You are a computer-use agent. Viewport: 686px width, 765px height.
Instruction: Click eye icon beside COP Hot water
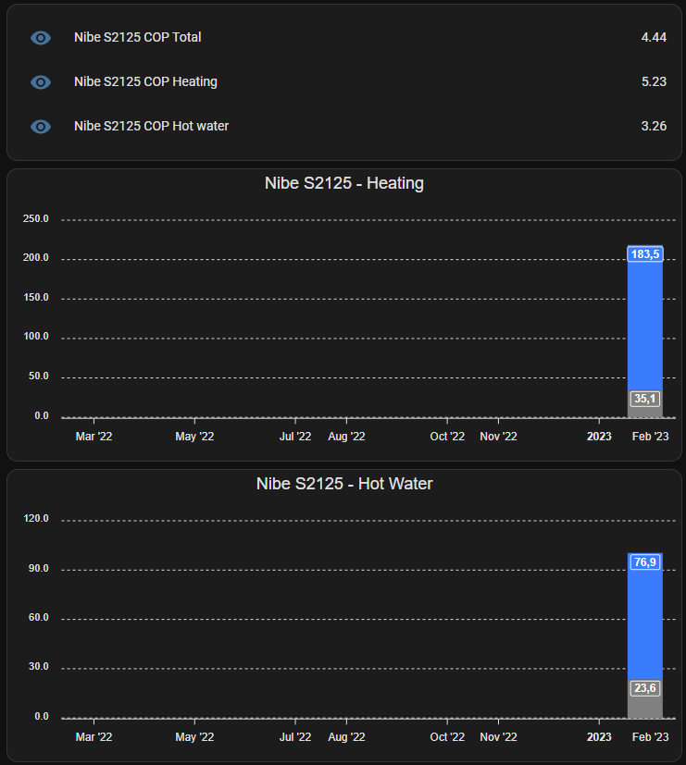(41, 127)
